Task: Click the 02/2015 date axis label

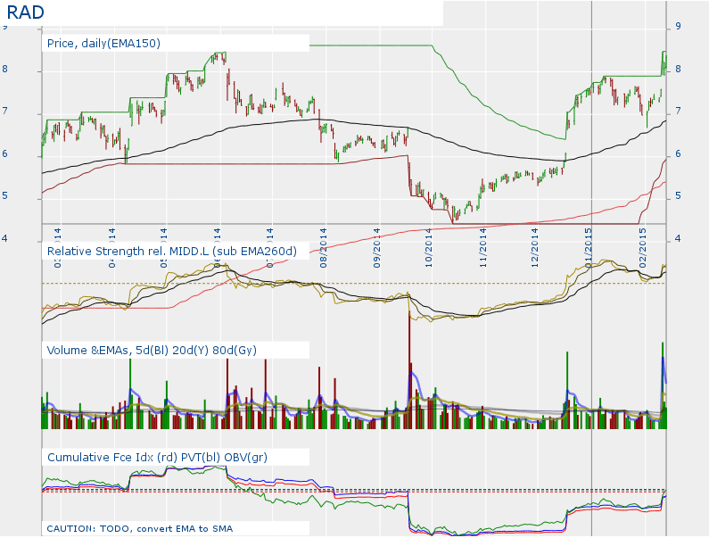Action: tap(642, 248)
